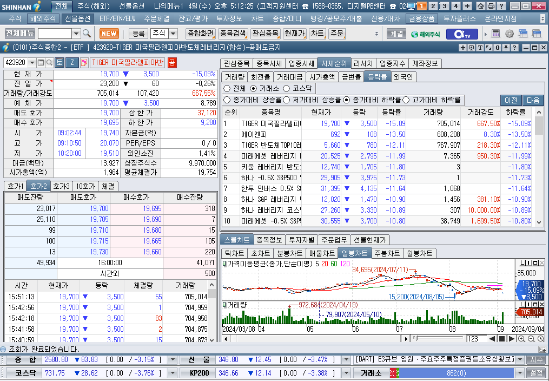Click the 체결 toolbar button
Image resolution: width=549 pixels, height=381 pixels.
396,34
